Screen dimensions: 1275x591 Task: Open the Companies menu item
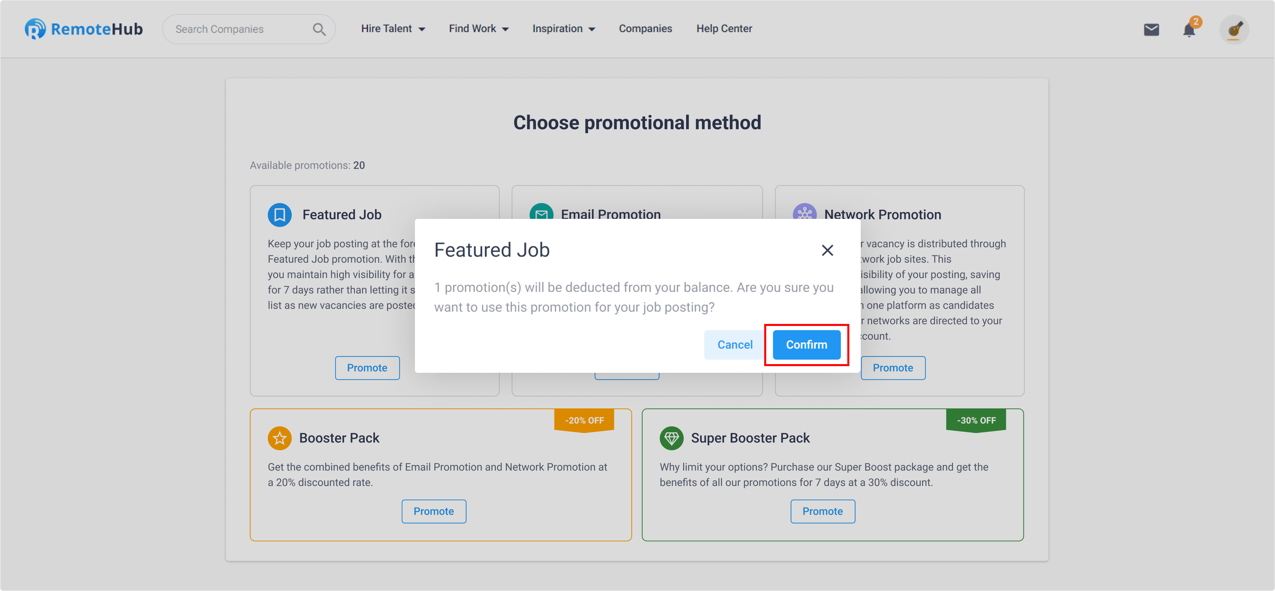tap(646, 29)
